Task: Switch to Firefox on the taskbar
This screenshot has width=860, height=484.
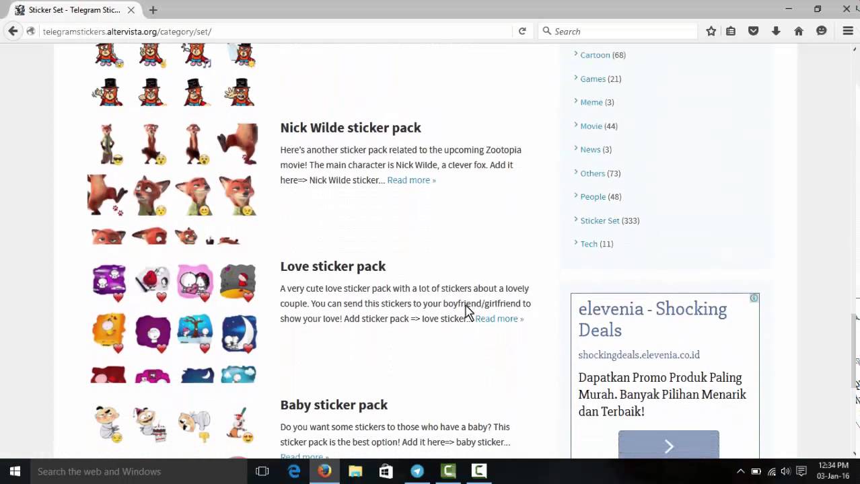Action: pos(324,471)
